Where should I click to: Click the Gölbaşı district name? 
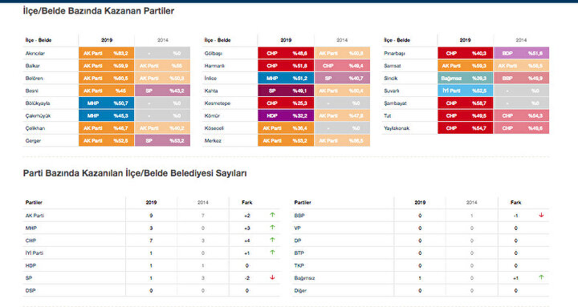[214, 54]
